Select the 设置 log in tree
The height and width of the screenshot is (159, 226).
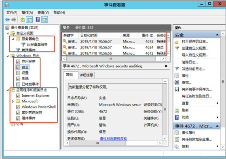(x=25, y=73)
